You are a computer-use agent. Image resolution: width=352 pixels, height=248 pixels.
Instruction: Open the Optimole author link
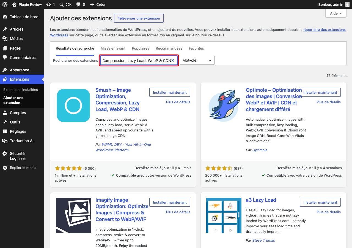pos(260,150)
